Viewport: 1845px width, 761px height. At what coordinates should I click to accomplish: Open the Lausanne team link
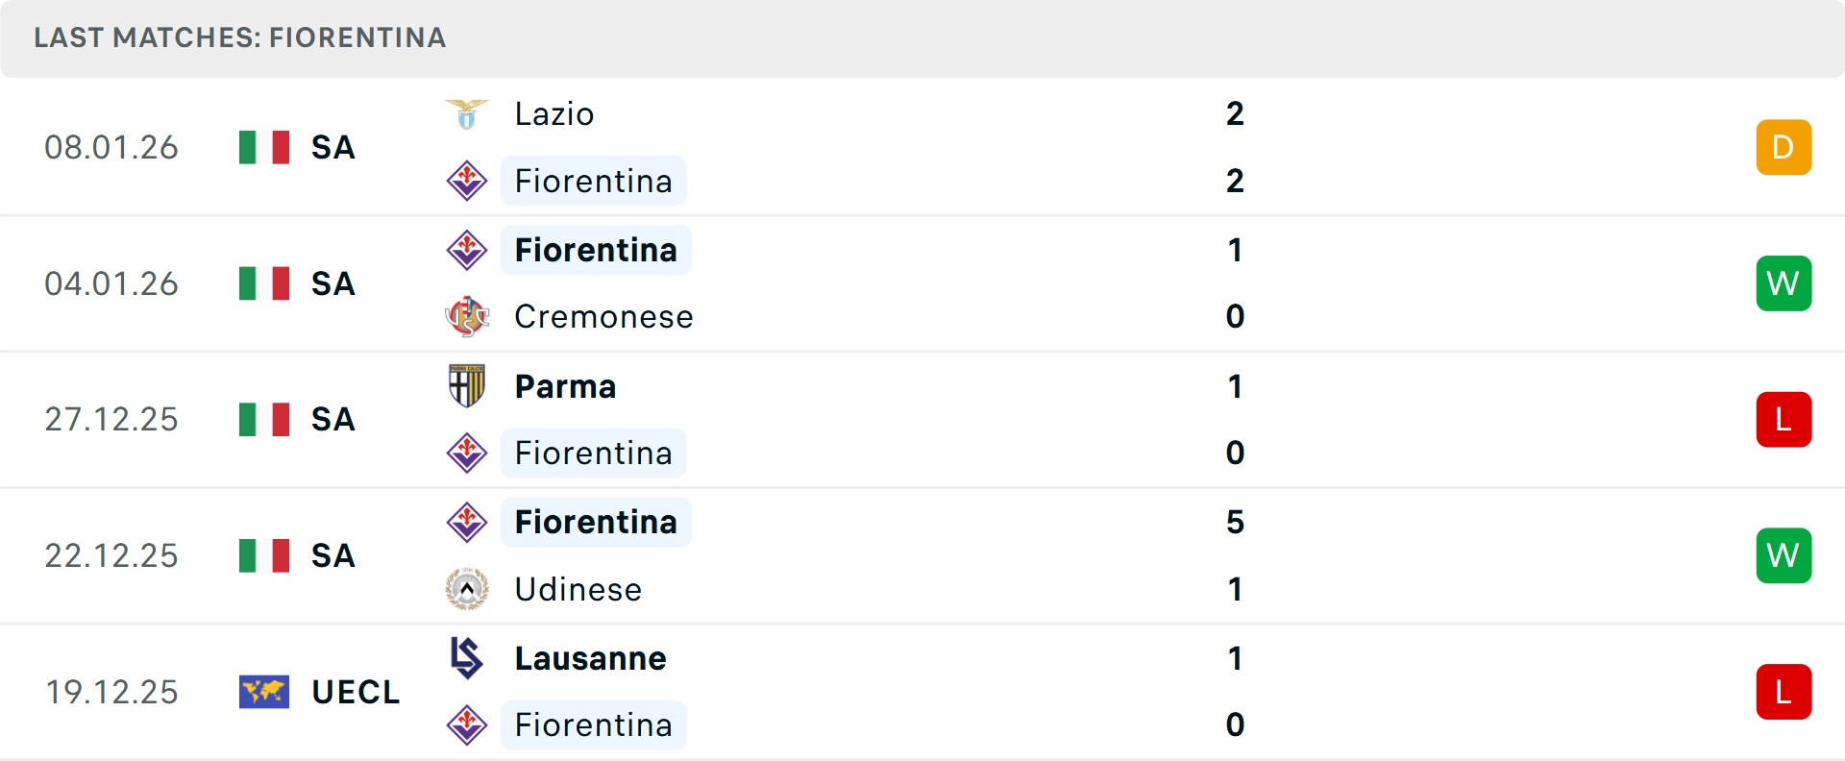pyautogui.click(x=590, y=658)
